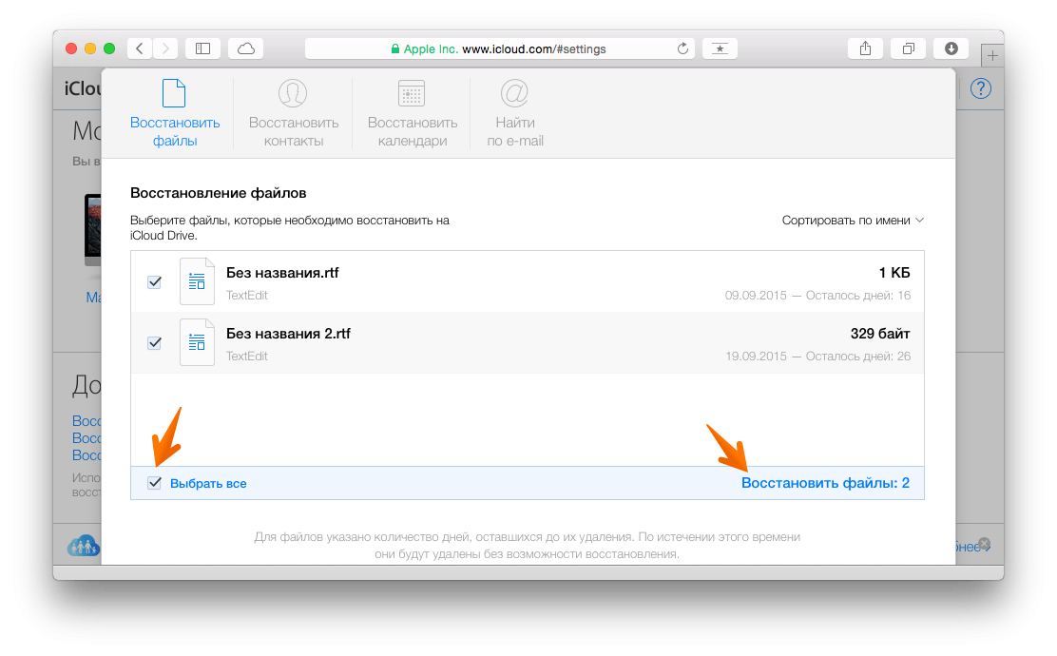Viewport: 1057px width, 656px height.
Task: Click the Share icon in the toolbar
Action: point(865,48)
